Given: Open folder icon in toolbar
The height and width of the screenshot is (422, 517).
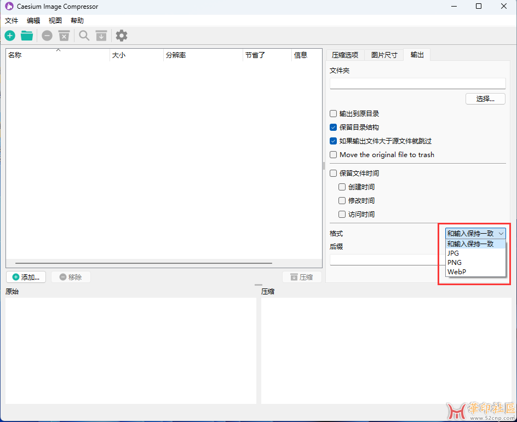Looking at the screenshot, I should coord(27,36).
